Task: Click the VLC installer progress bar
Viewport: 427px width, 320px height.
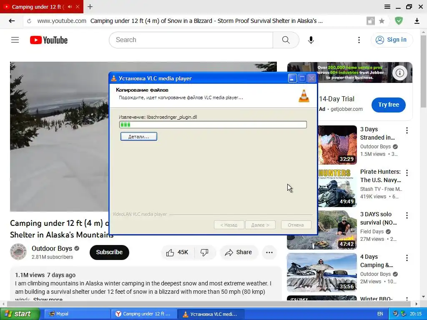Action: (213, 125)
